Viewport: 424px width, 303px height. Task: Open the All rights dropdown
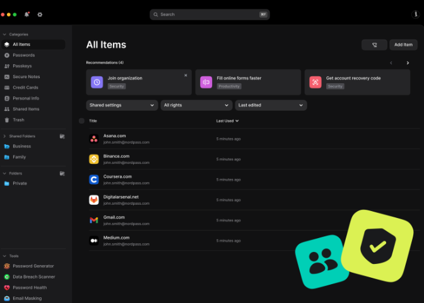coord(196,105)
